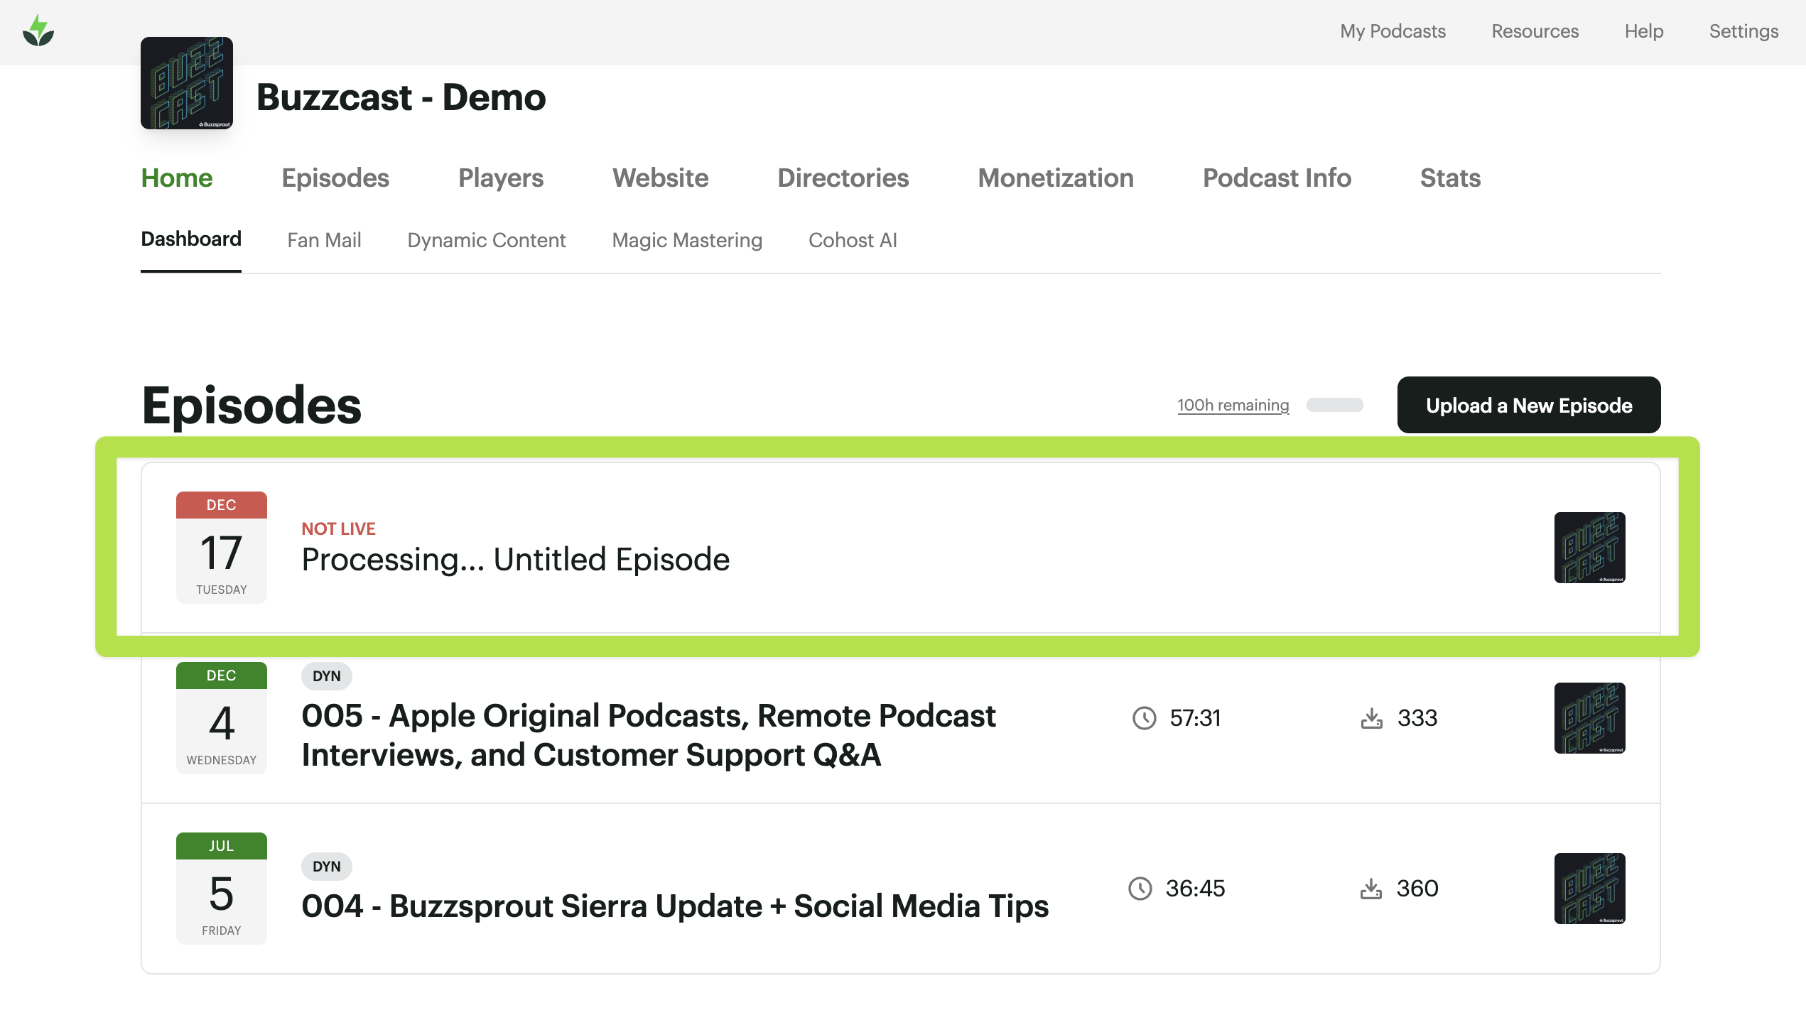Viewport: 1806px width, 1020px height.
Task: Click the downloads icon on episode 004
Action: click(x=1370, y=889)
